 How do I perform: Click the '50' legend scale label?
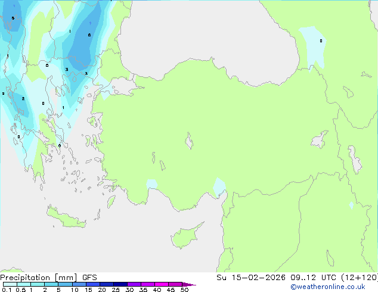tap(184, 290)
